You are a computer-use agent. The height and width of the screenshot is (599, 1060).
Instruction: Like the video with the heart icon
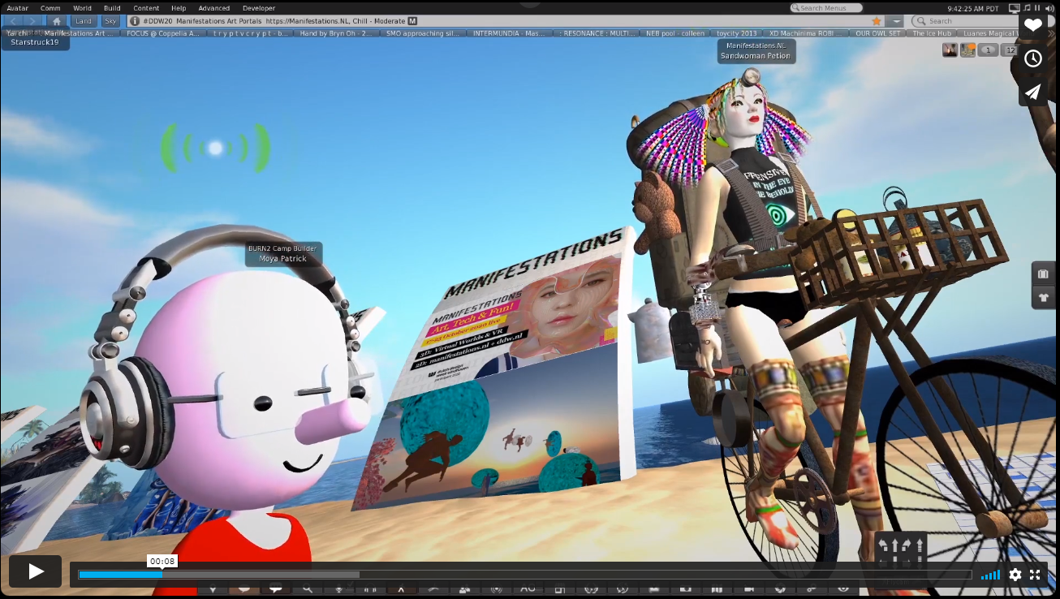point(1032,25)
